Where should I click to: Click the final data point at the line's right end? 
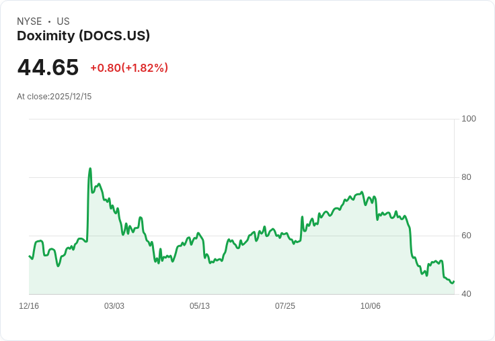[454, 281]
